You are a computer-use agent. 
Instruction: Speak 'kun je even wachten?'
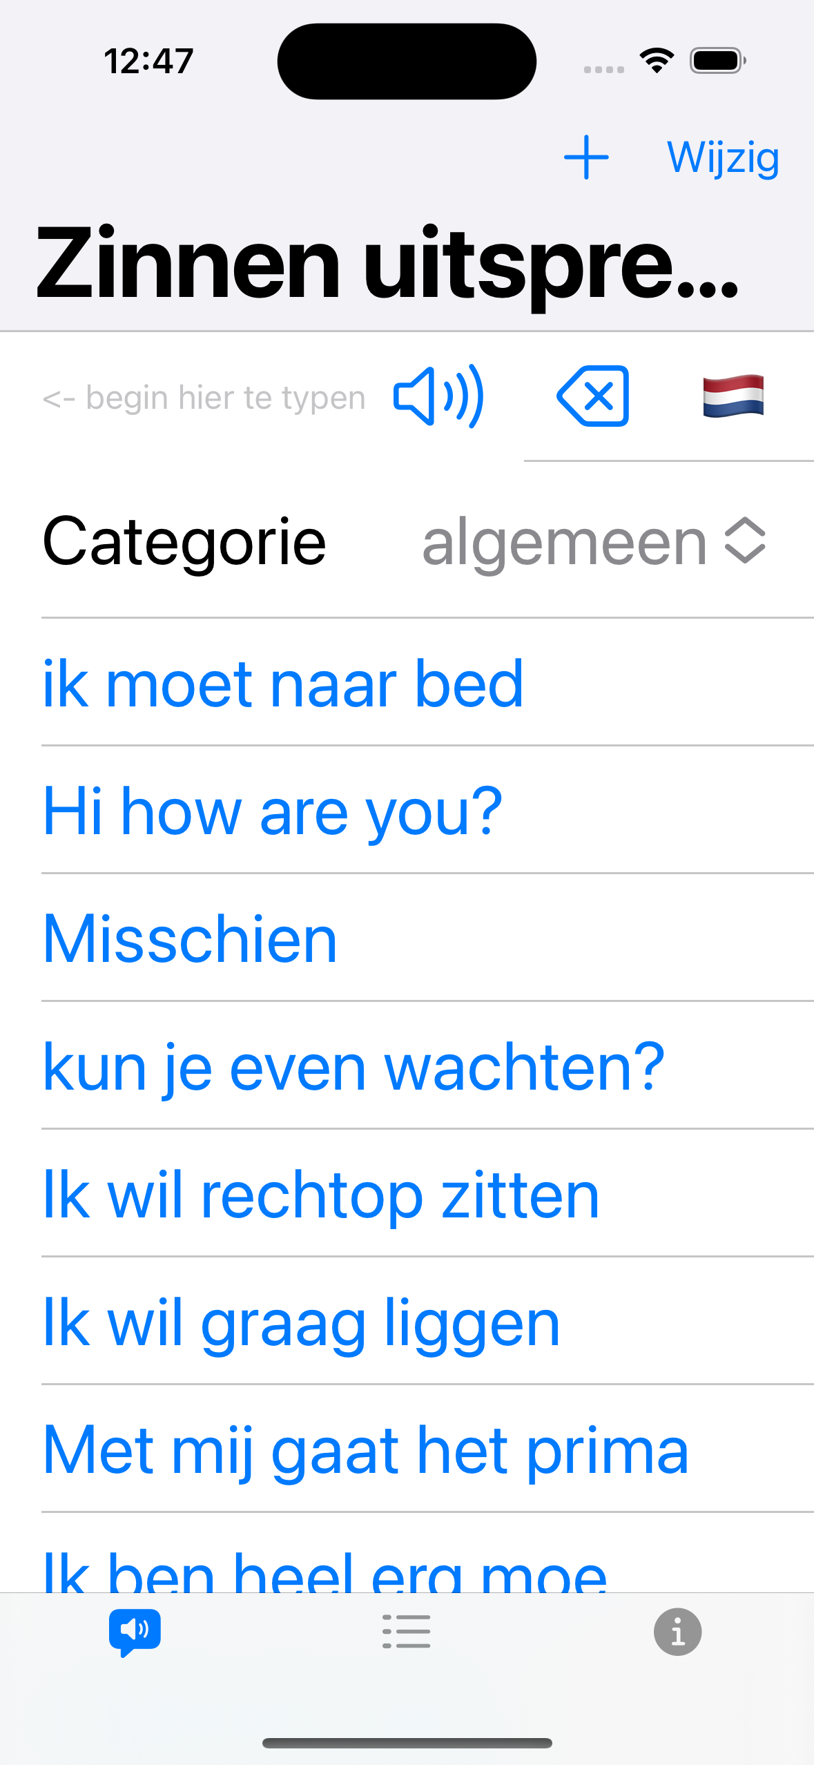click(353, 1067)
